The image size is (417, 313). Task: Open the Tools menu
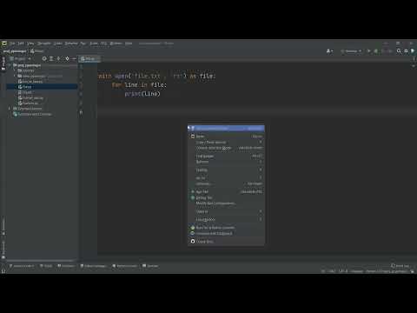[94, 43]
